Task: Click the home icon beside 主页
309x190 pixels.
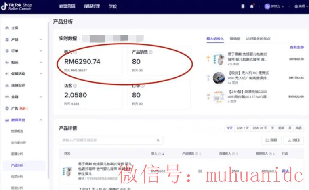Action: click(x=7, y=28)
